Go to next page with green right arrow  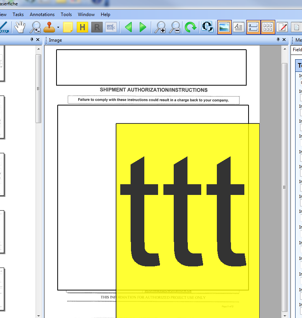point(143,27)
